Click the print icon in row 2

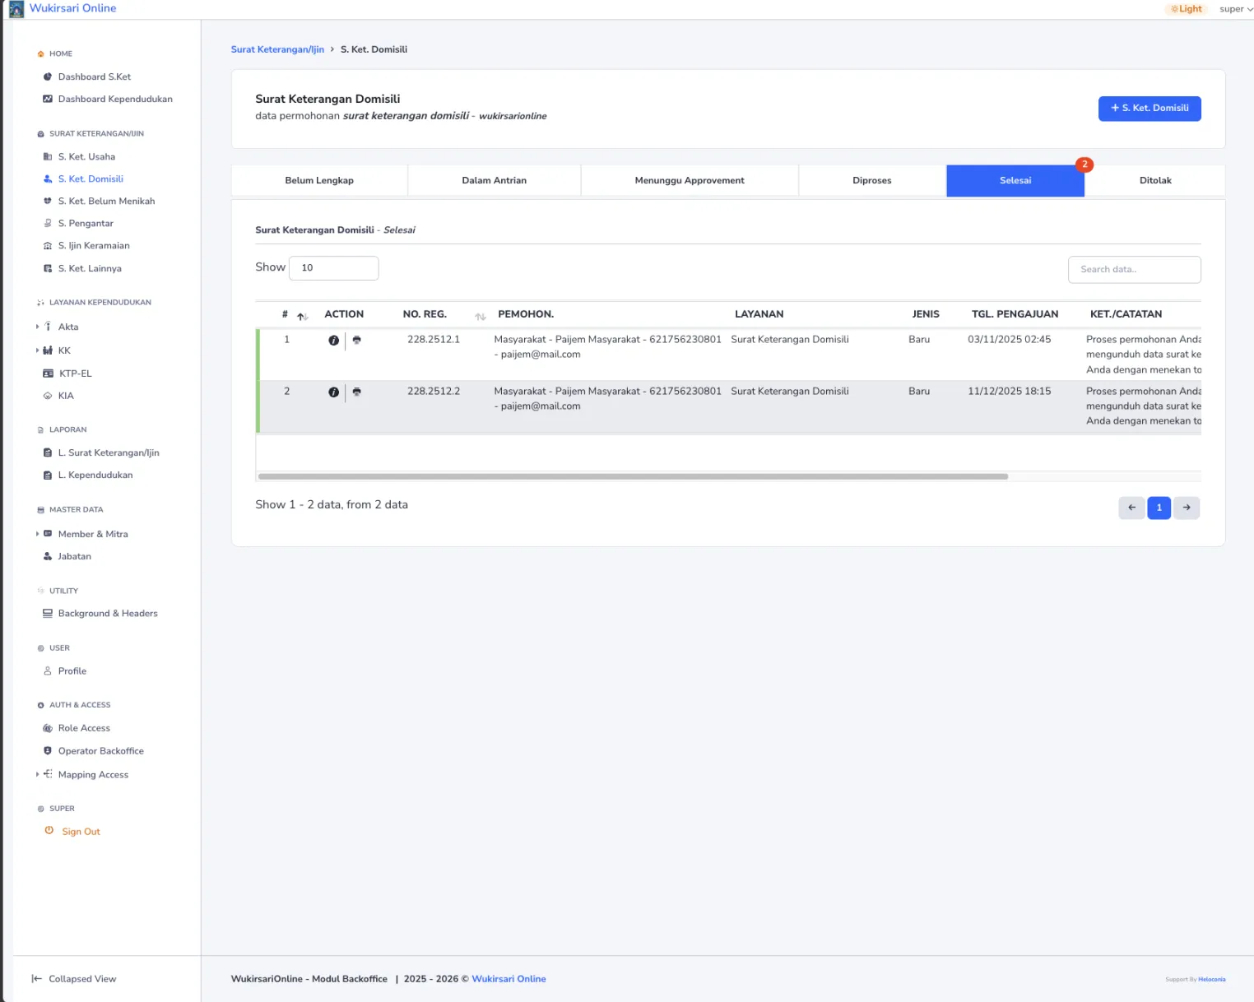tap(356, 392)
